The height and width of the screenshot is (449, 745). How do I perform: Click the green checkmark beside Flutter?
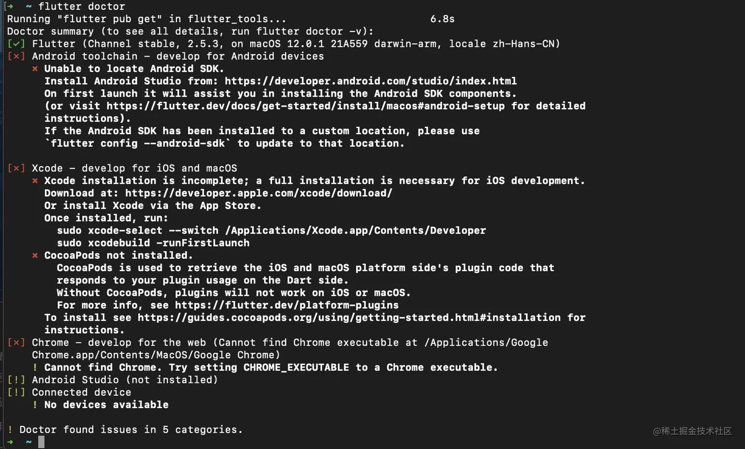point(16,44)
